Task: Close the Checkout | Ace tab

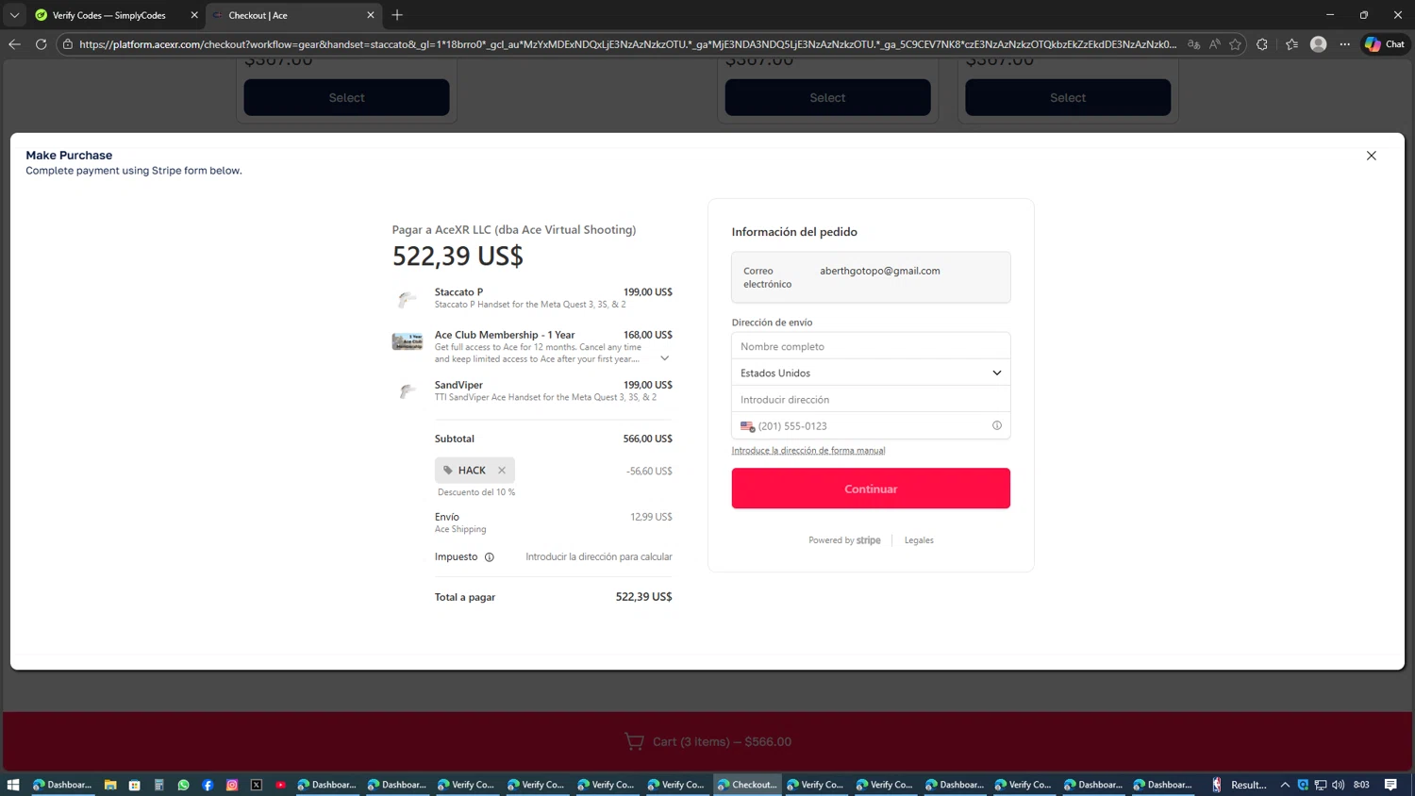Action: click(371, 15)
